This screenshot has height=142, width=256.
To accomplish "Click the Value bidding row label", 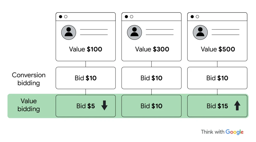I will click(29, 105).
